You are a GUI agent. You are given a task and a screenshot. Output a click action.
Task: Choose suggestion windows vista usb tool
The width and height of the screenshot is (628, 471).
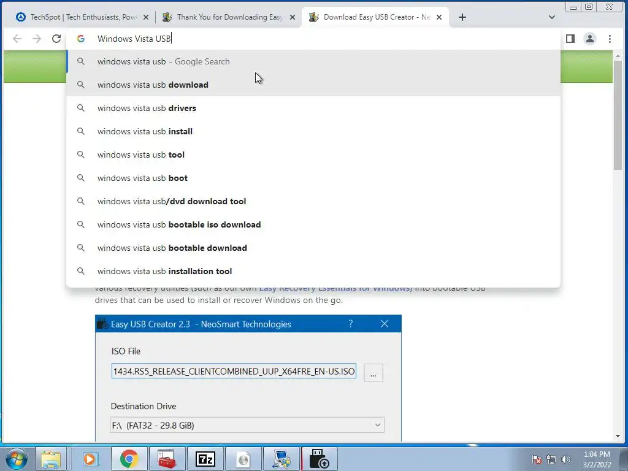313,155
